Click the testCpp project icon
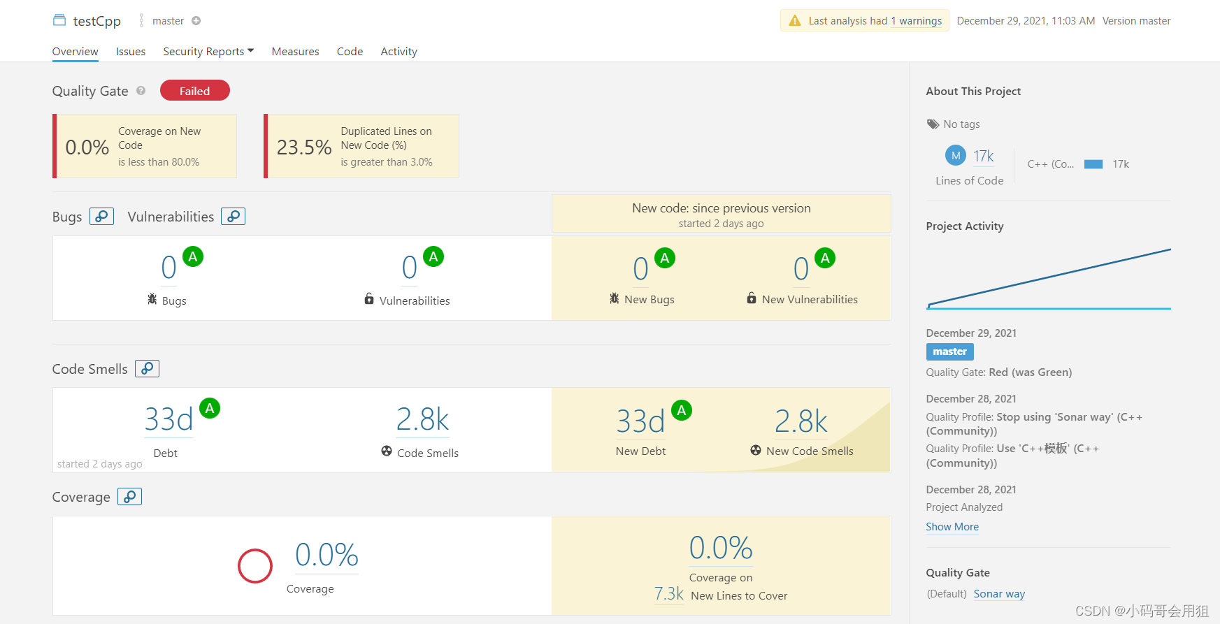The image size is (1220, 624). coord(59,20)
